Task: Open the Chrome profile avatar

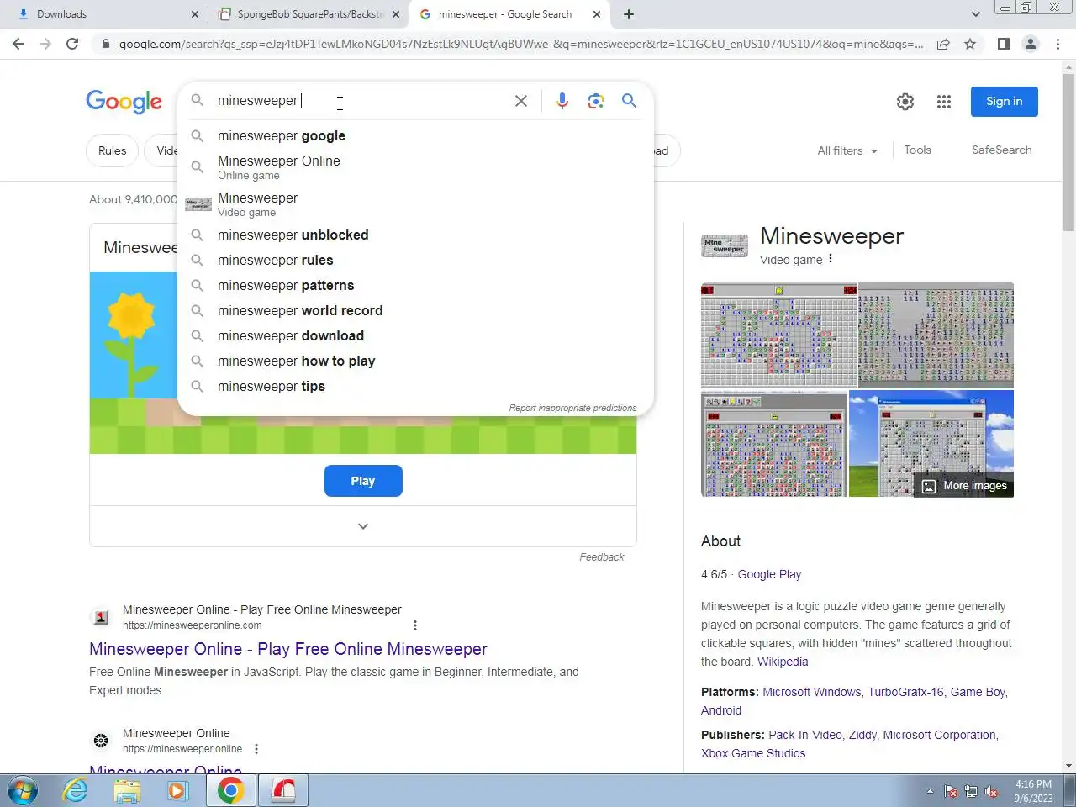Action: click(1031, 44)
